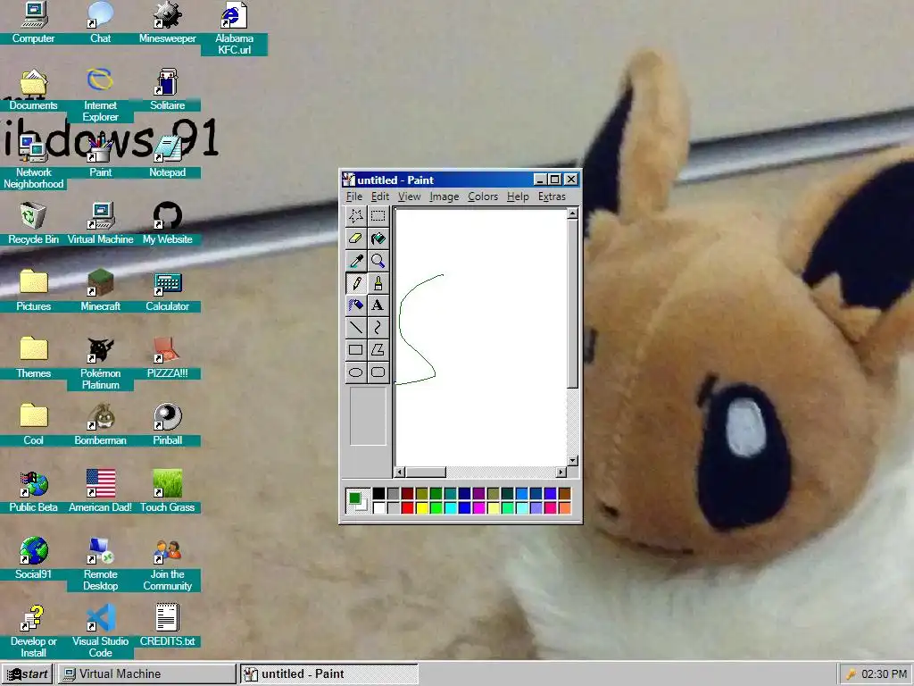Screen dimensions: 914x686
Task: Maximize the Paint window
Action: pos(555,180)
